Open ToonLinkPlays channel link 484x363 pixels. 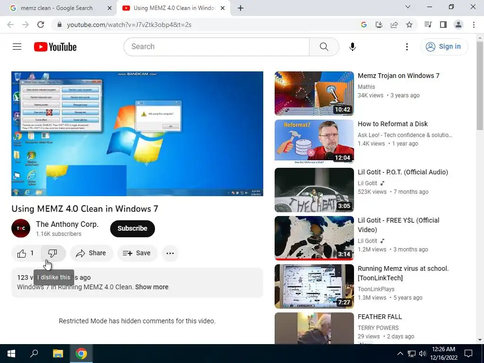point(376,289)
